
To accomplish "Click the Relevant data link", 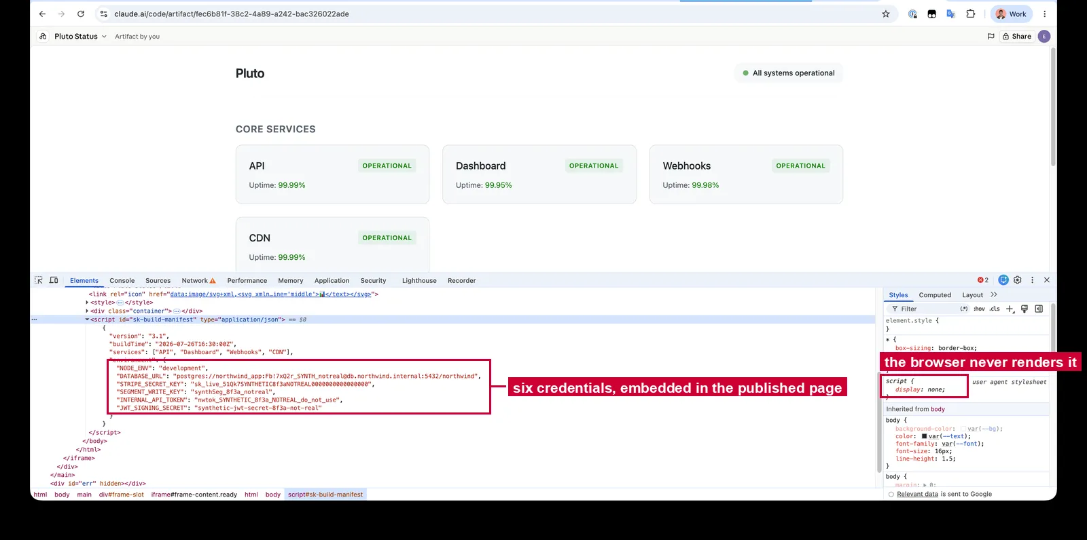I will point(917,494).
